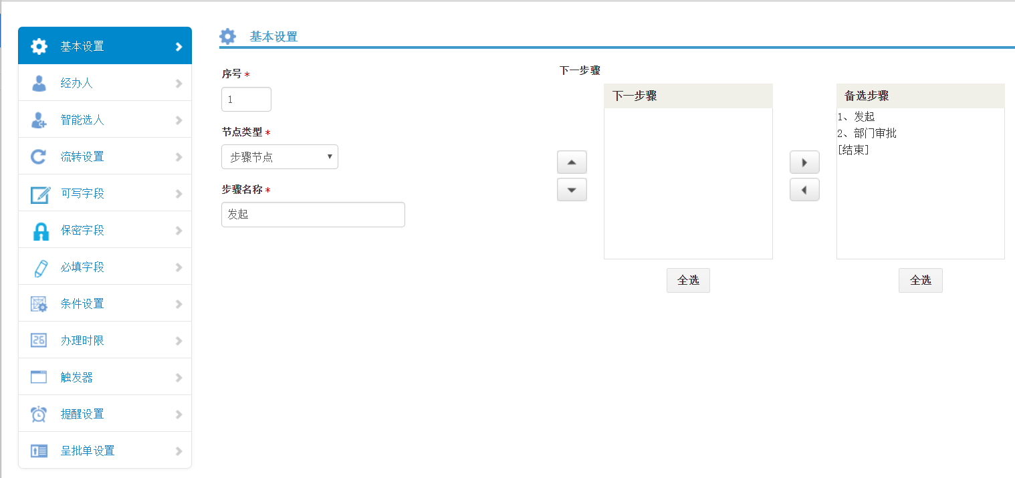Click the chevron on the 触发器 row
The height and width of the screenshot is (478, 1015).
(x=179, y=378)
